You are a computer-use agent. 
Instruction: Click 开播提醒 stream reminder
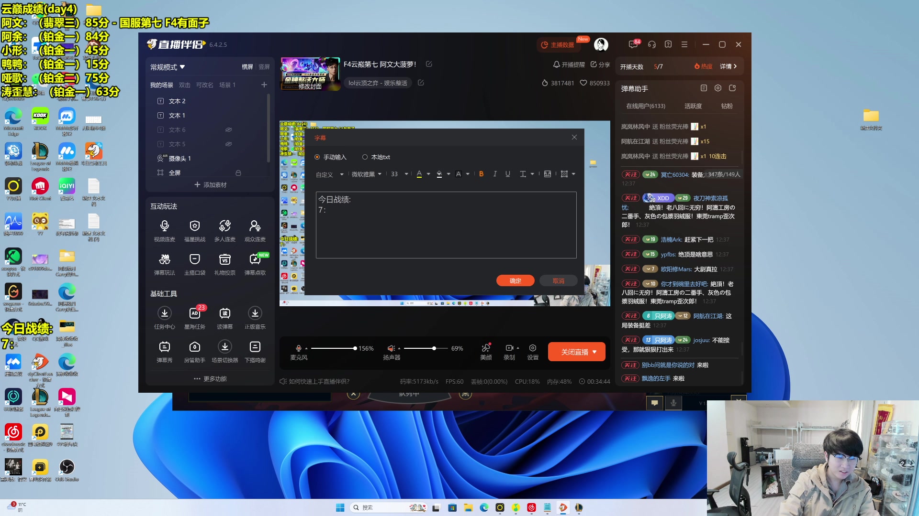(x=569, y=64)
